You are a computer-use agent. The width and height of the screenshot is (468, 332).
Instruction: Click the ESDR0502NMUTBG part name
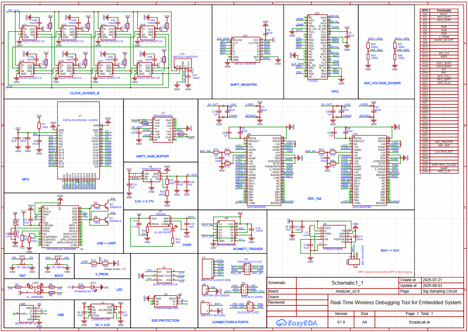[166, 308]
